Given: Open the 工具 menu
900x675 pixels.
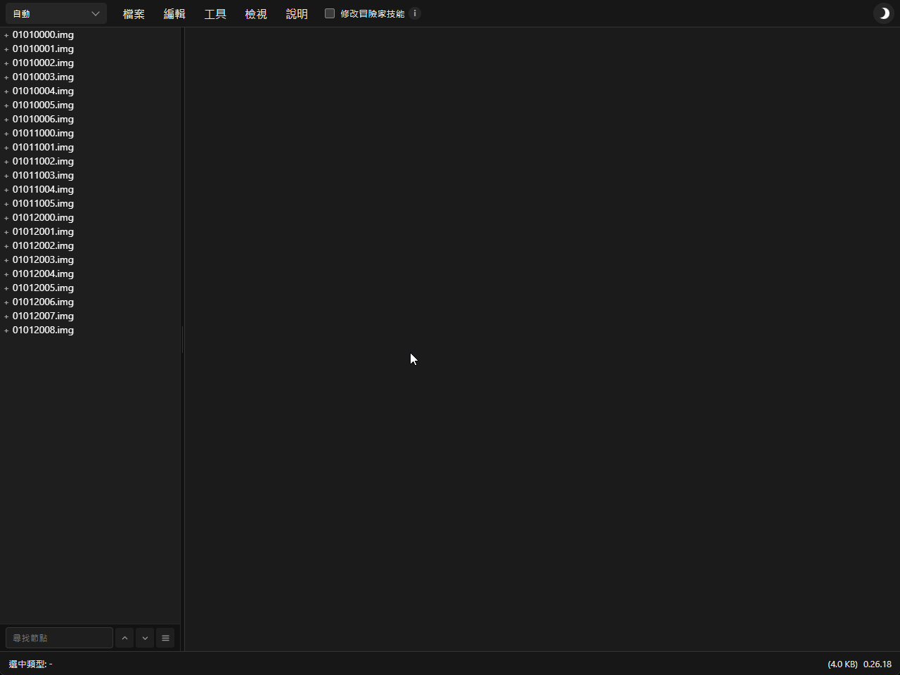Looking at the screenshot, I should pos(215,13).
